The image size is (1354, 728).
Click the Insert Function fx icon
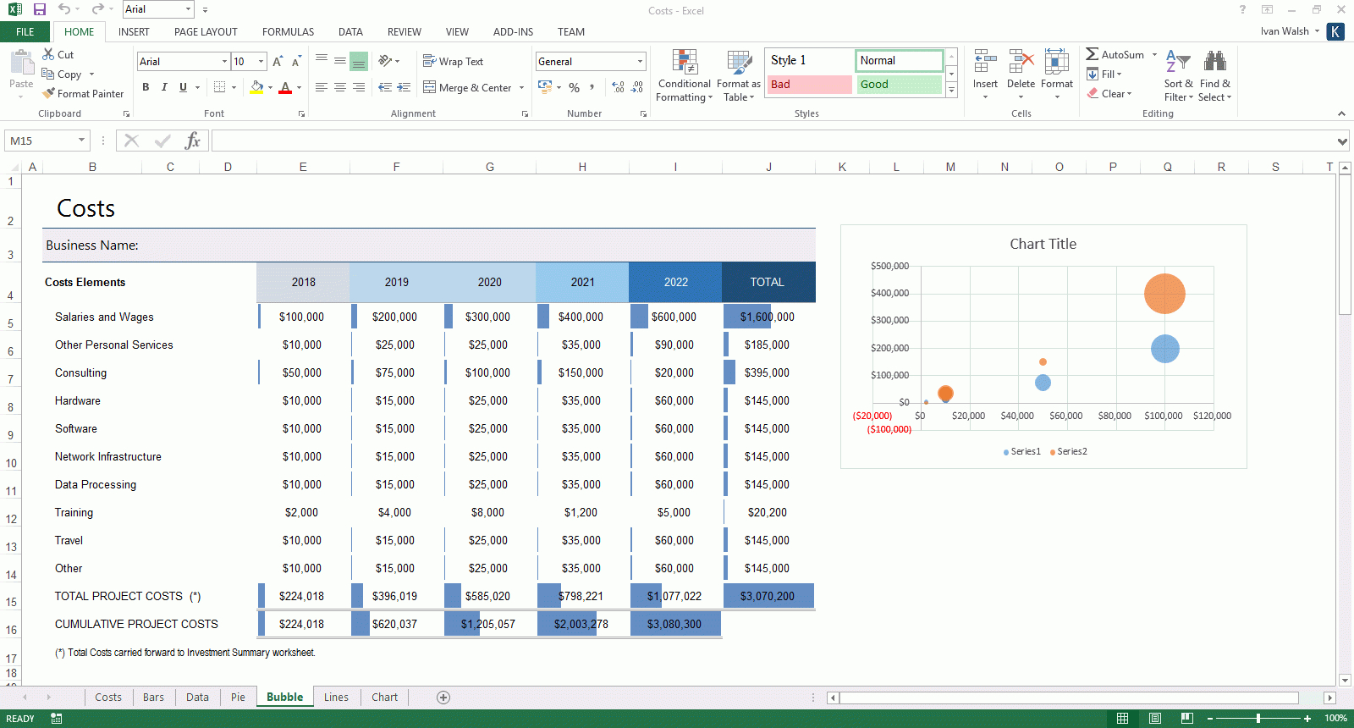click(x=193, y=141)
